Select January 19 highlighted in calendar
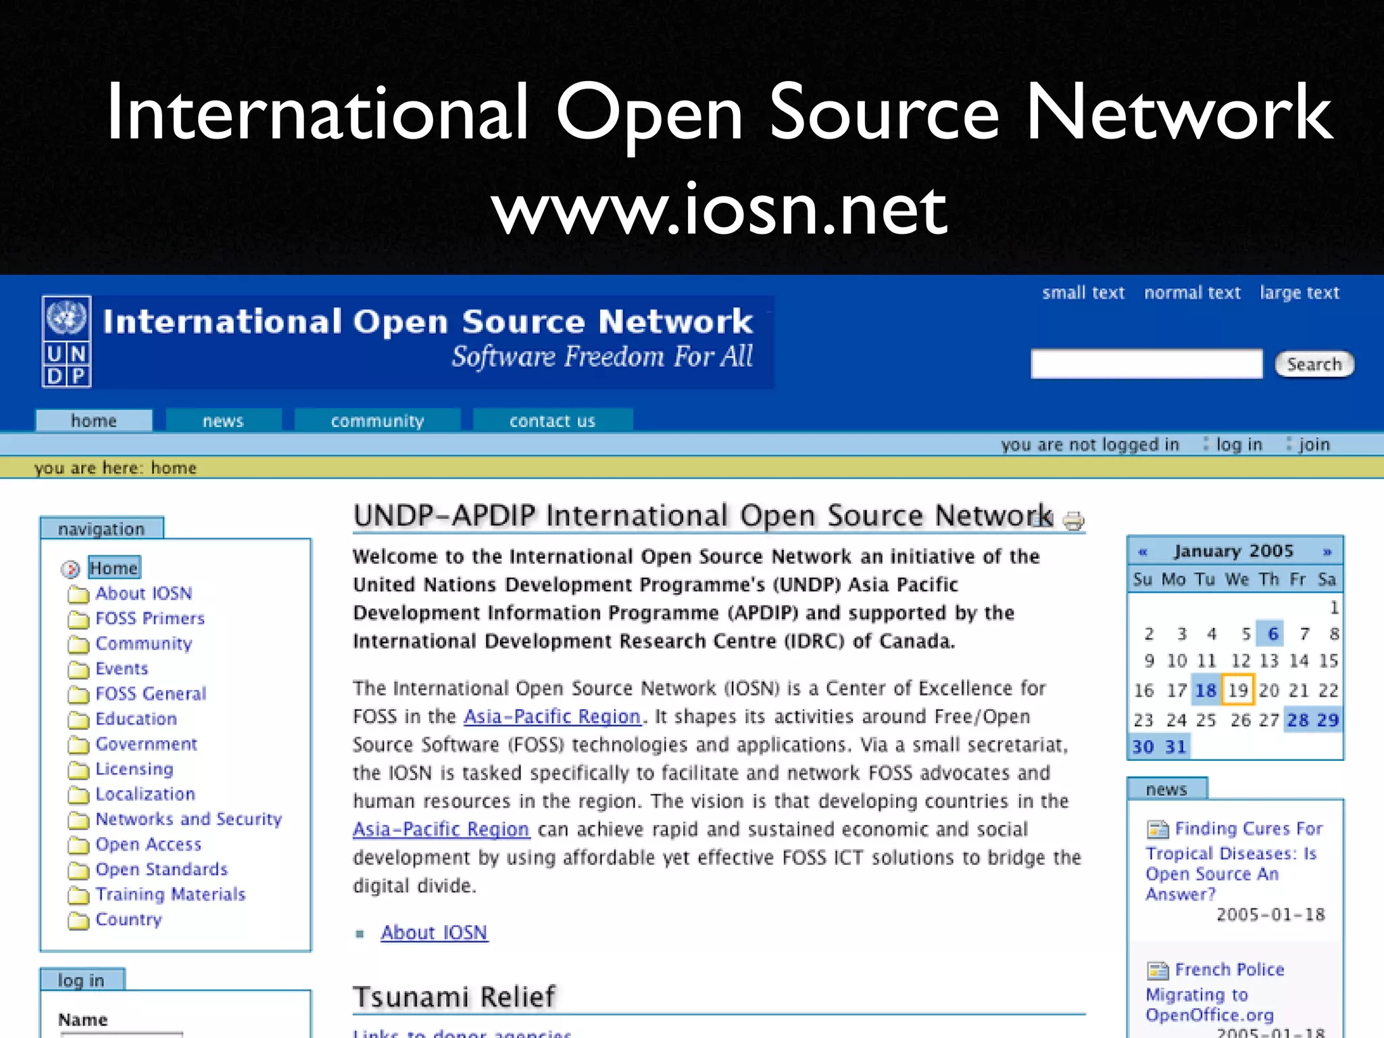The height and width of the screenshot is (1038, 1384). (x=1238, y=690)
